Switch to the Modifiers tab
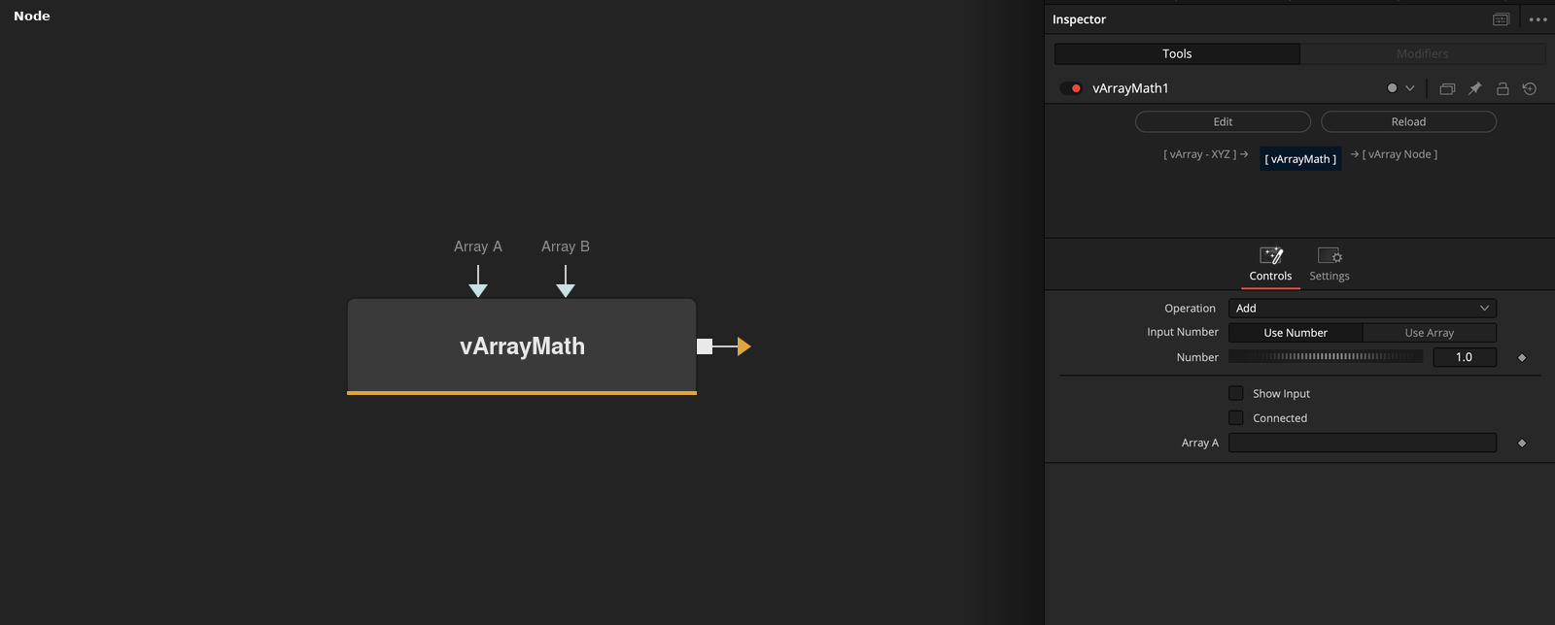Screen dimensions: 1555x625 1423,53
